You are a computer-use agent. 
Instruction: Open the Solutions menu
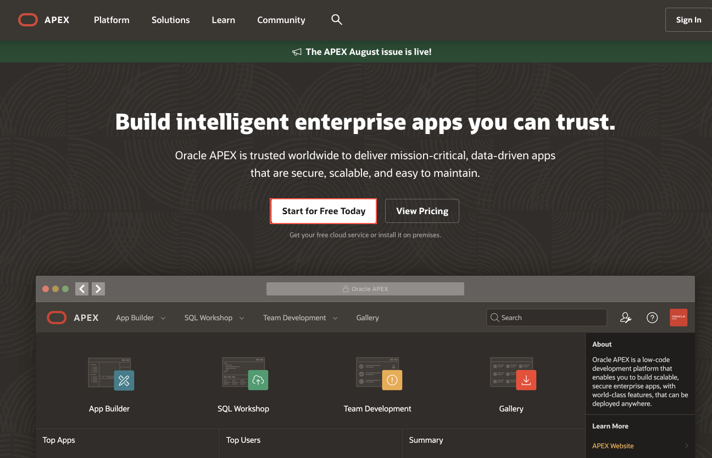[170, 20]
